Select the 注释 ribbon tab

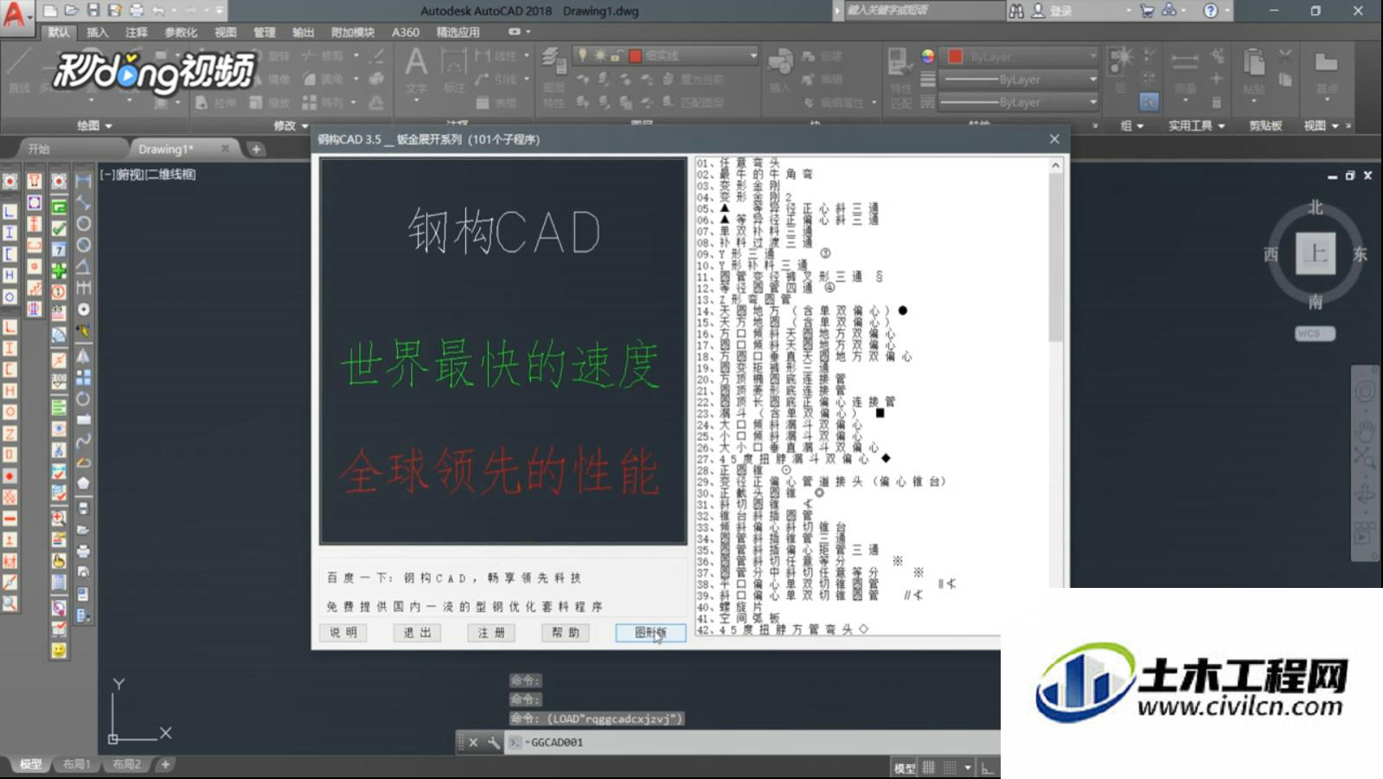coord(136,32)
